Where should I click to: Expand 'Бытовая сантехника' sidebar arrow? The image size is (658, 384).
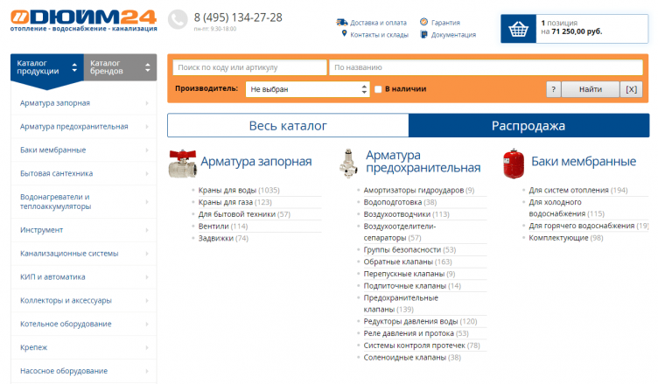pyautogui.click(x=147, y=173)
